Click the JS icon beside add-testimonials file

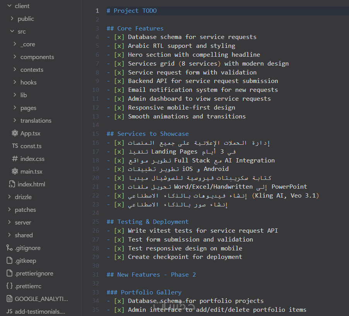tap(9, 312)
